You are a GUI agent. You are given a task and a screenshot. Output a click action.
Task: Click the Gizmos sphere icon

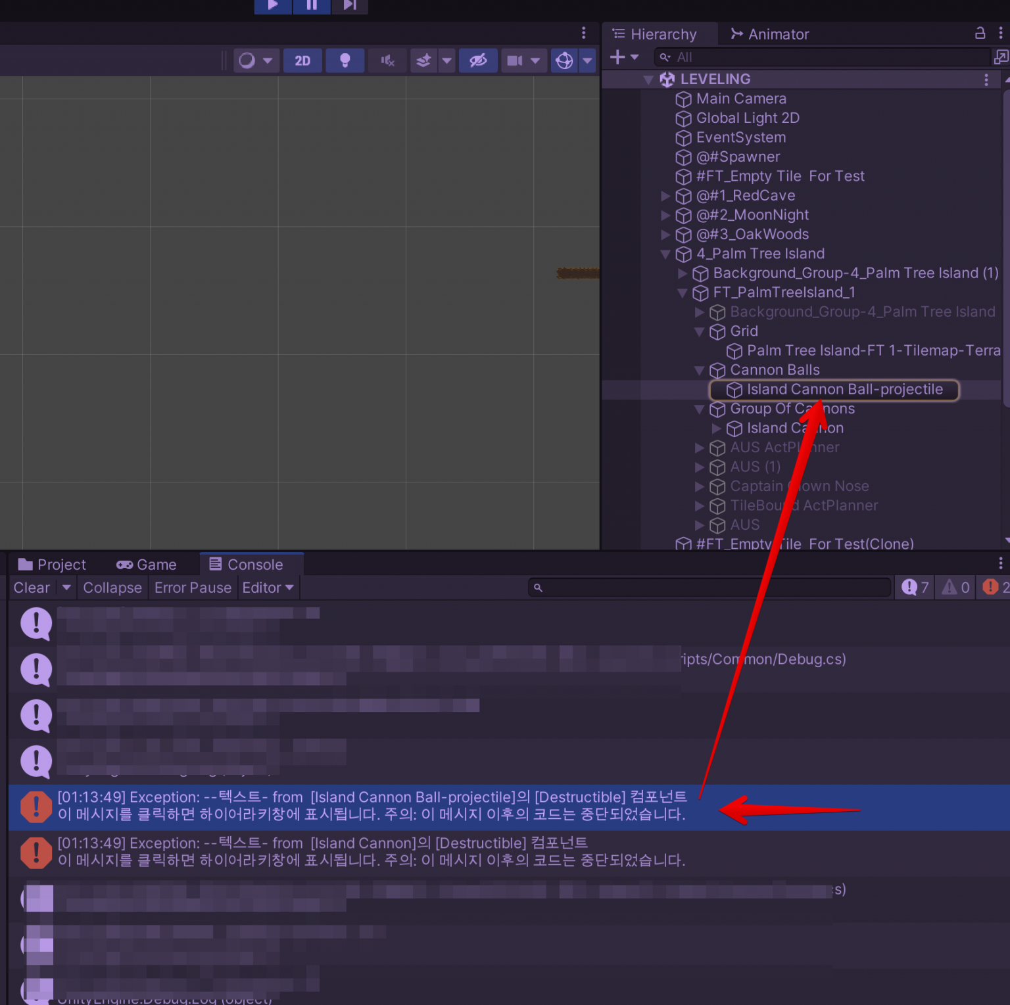[564, 61]
